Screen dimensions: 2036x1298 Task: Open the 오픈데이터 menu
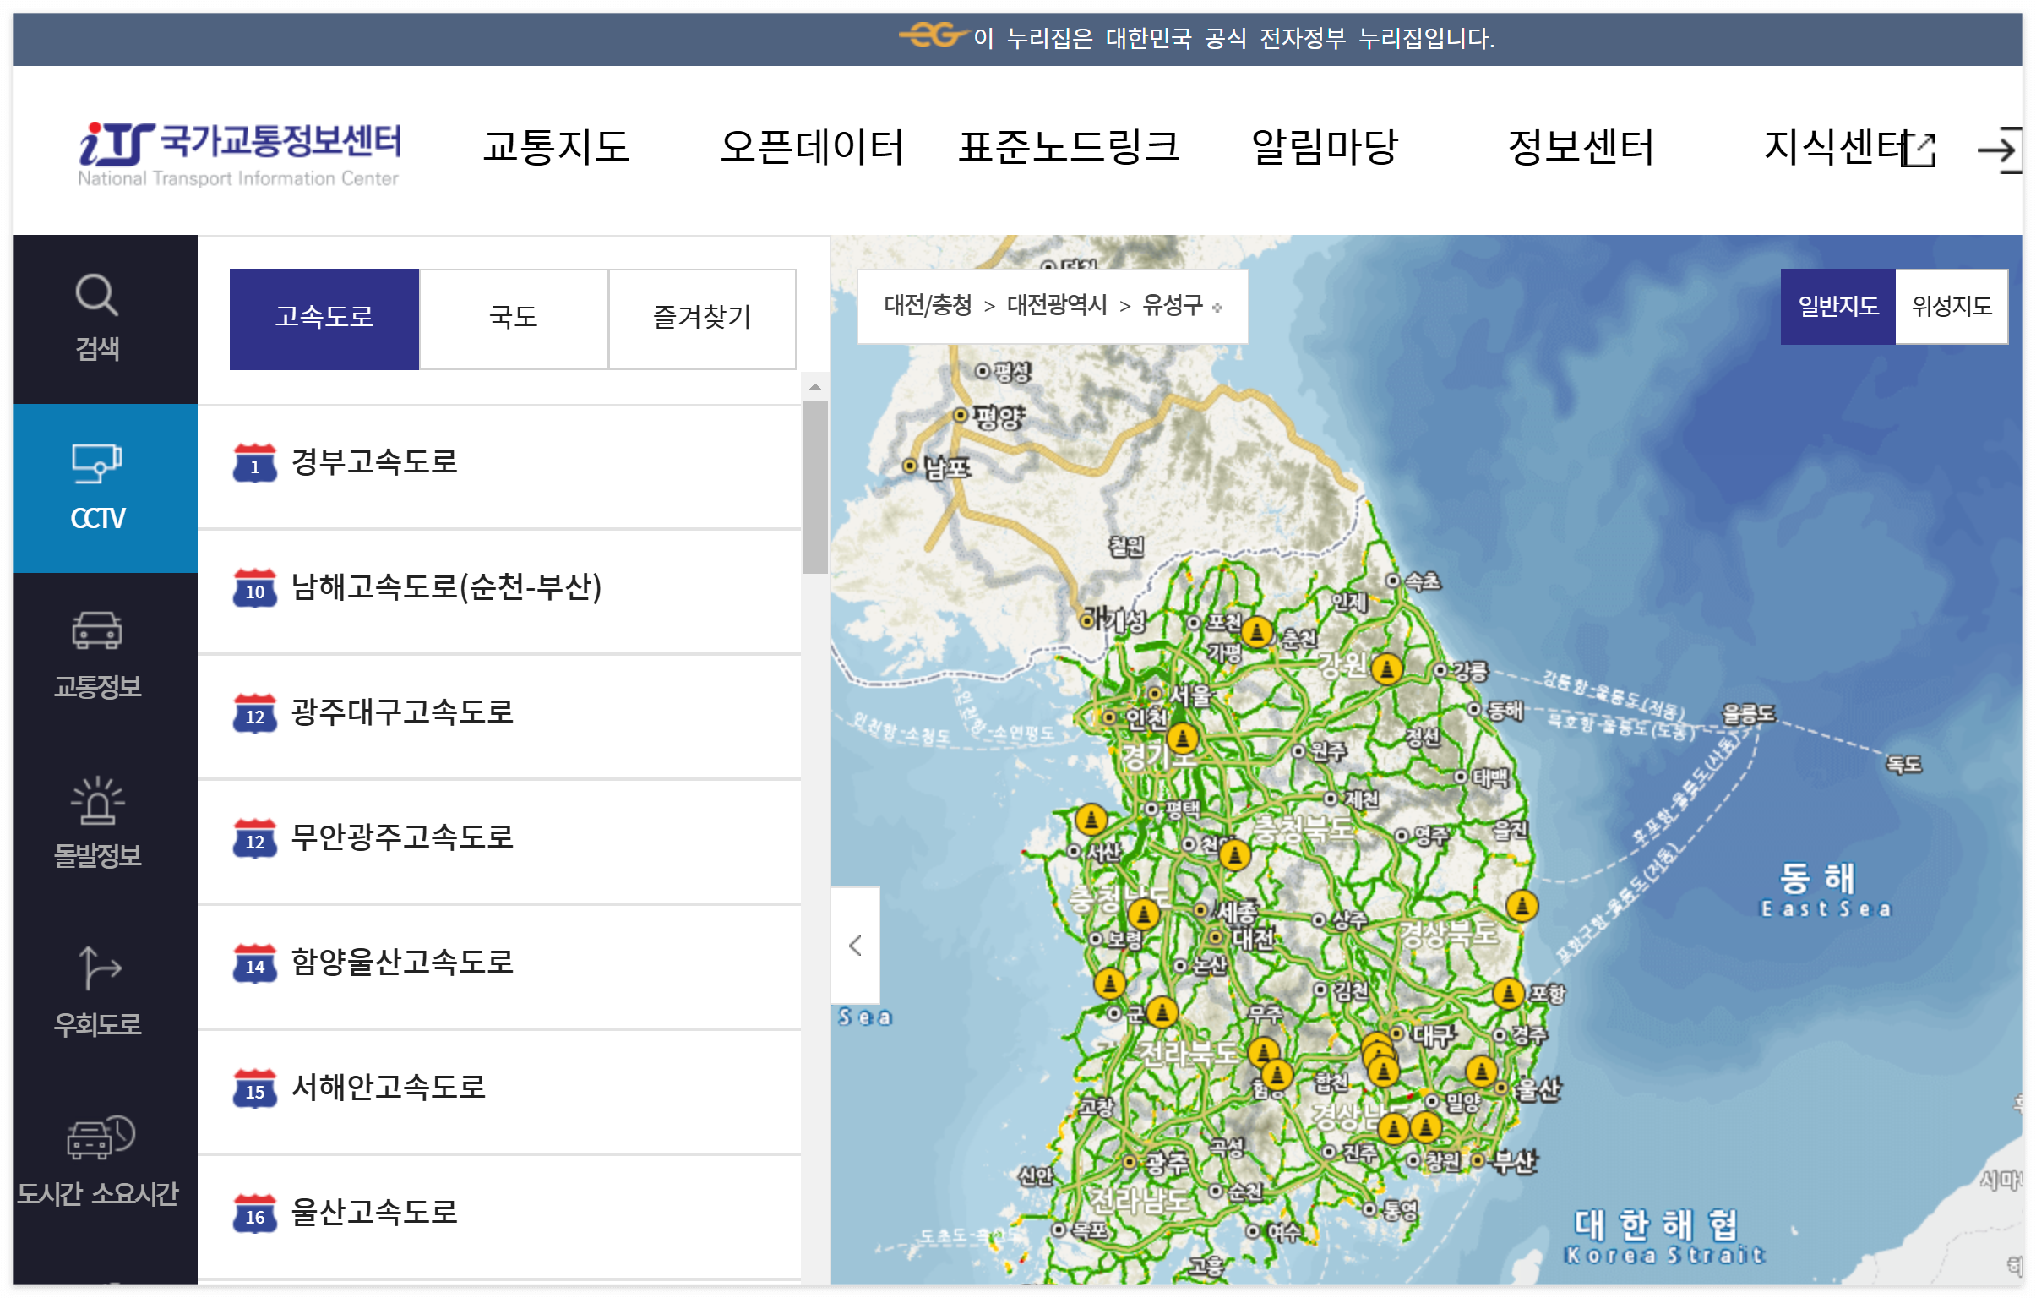click(x=814, y=148)
